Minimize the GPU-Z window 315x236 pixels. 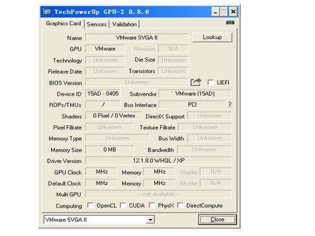pyautogui.click(x=215, y=12)
